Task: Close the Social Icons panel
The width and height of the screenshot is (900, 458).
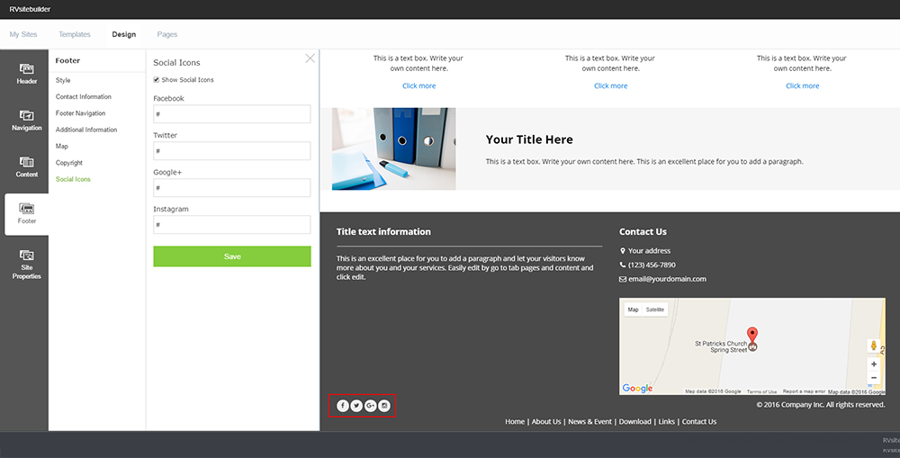Action: (x=310, y=58)
